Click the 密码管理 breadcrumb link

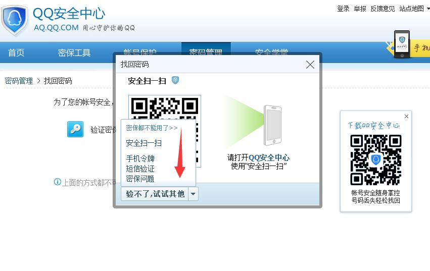(x=19, y=81)
